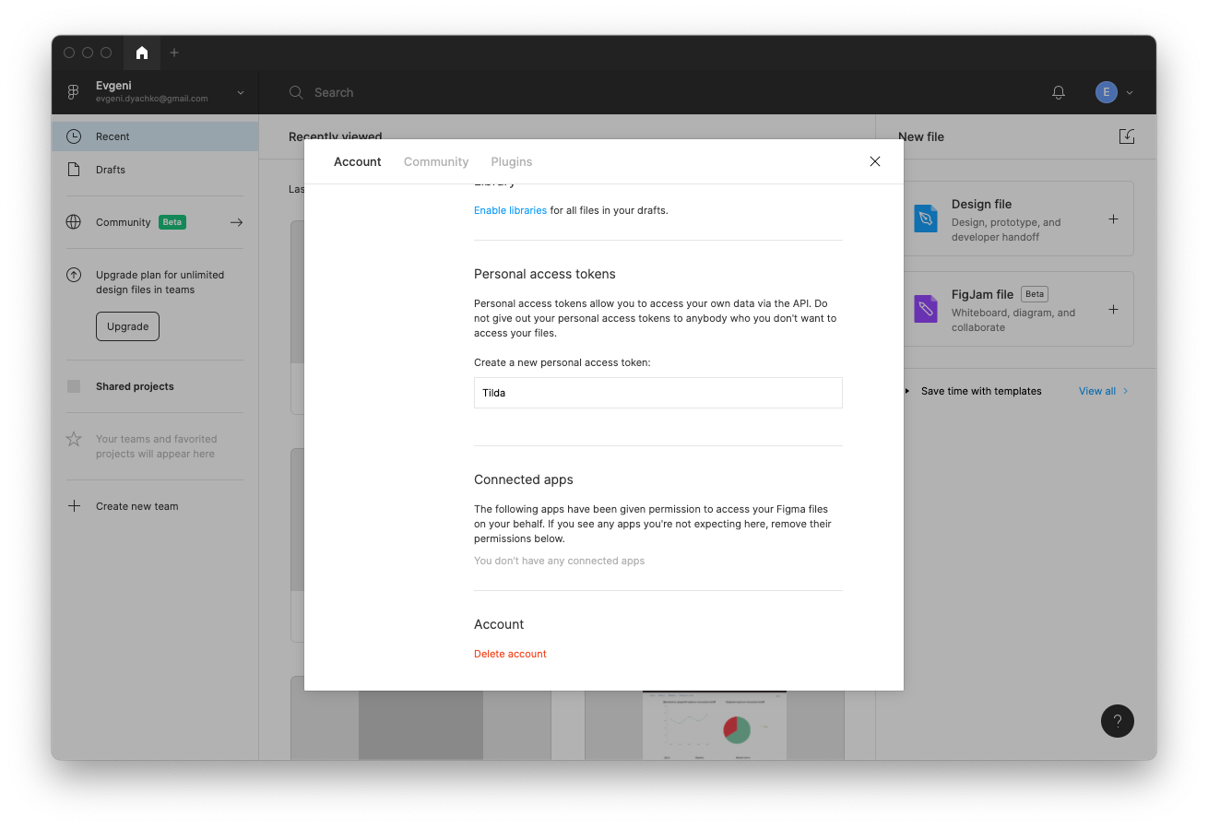Click the Figma logo in sidebar header
The image size is (1208, 828).
pos(74,92)
